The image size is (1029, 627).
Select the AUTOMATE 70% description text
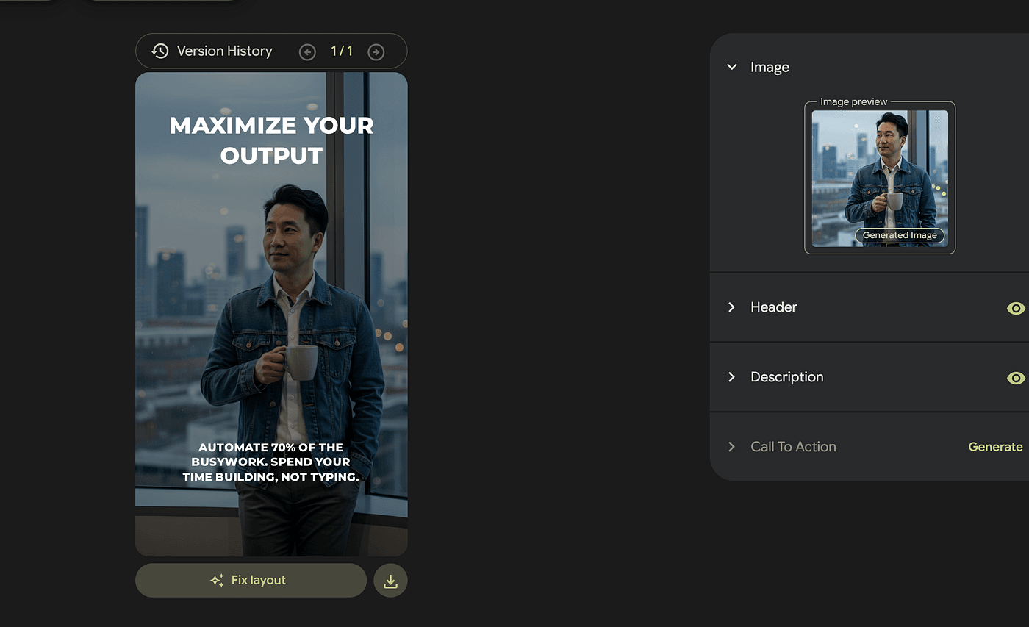click(x=270, y=462)
